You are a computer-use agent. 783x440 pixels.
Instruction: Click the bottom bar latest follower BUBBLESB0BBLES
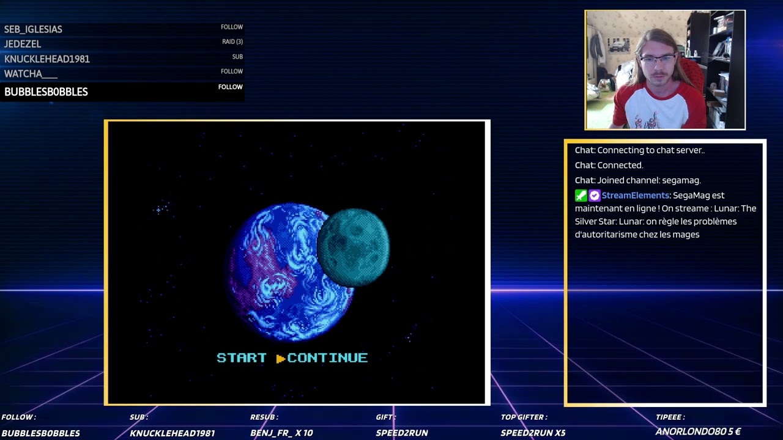click(41, 433)
